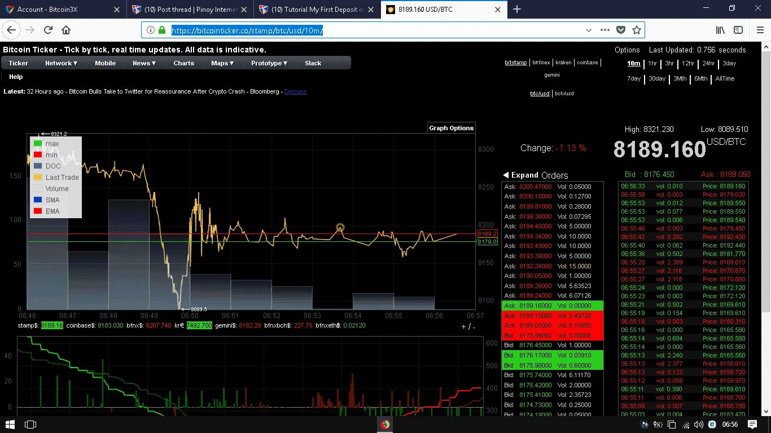Open Task View on taskbar
Viewport: 771px width, 433px height.
(x=30, y=425)
